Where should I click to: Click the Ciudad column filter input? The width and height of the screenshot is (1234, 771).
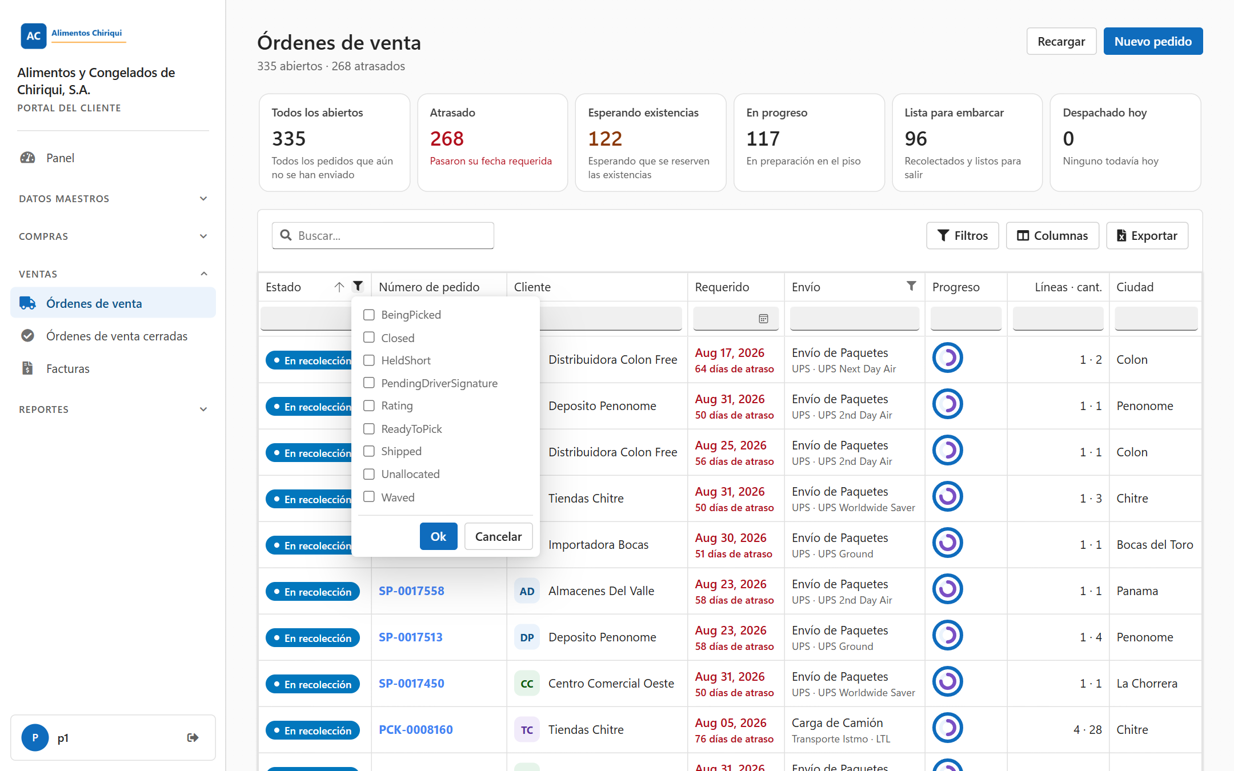1156,318
